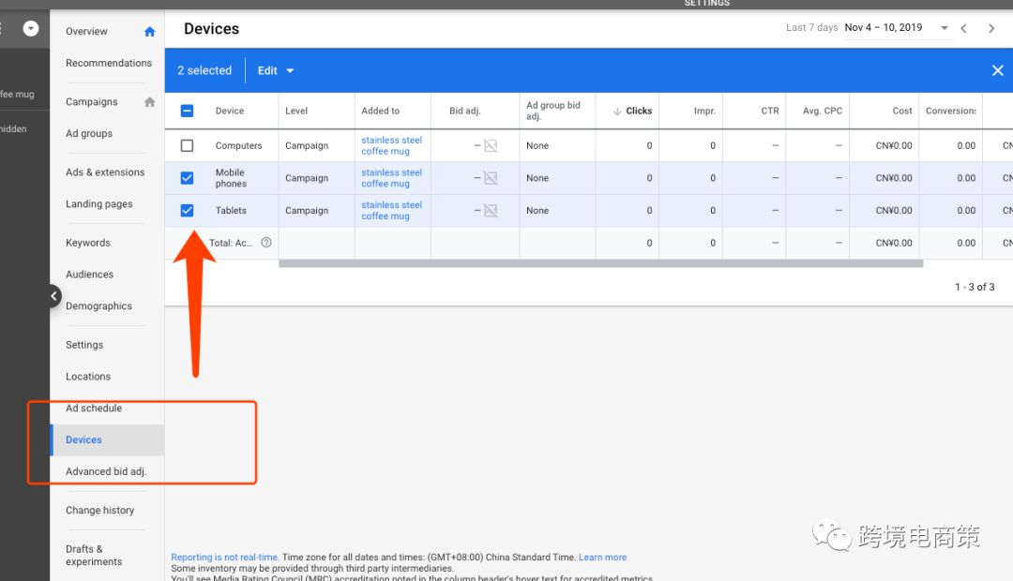Open the Edit dropdown menu
This screenshot has width=1013, height=581.
pyautogui.click(x=276, y=71)
